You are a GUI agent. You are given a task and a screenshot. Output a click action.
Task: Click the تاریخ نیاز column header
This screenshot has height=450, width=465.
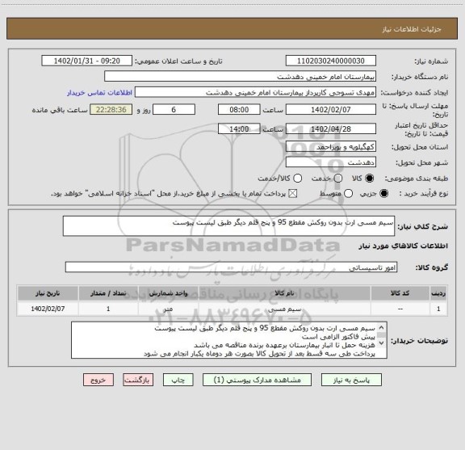48,293
